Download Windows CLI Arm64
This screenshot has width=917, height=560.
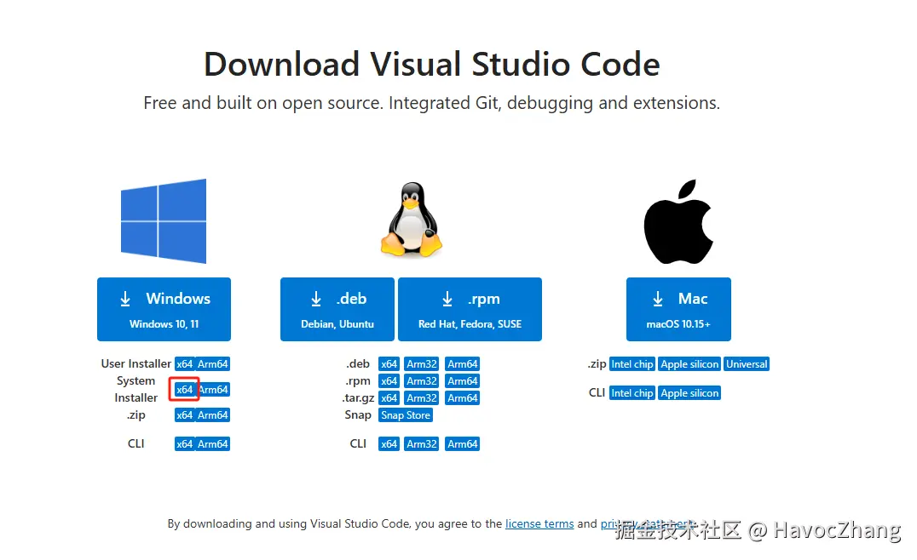click(x=212, y=443)
